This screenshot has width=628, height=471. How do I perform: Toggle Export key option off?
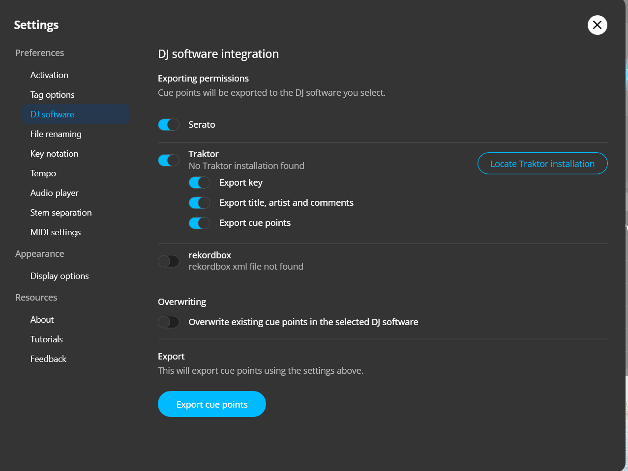199,183
